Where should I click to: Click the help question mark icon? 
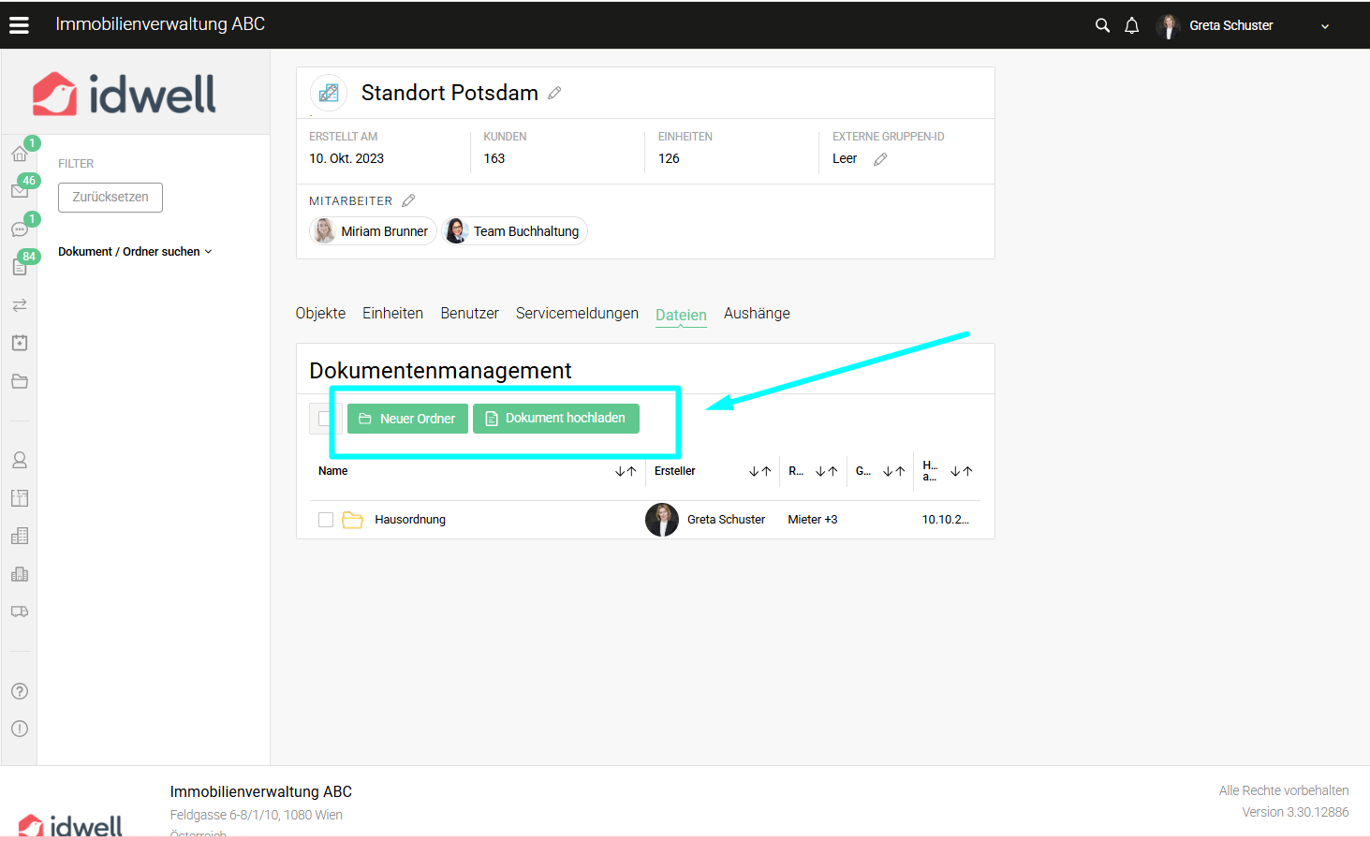click(x=19, y=691)
